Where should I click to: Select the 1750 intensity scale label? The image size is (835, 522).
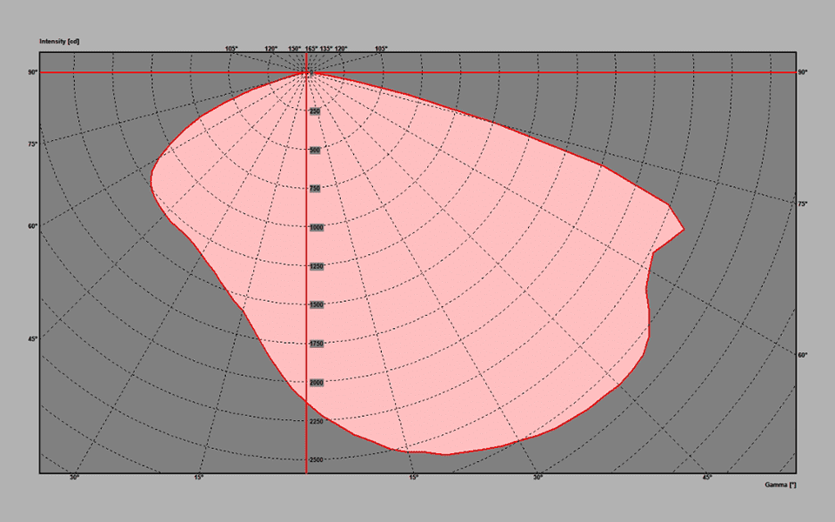tap(317, 344)
